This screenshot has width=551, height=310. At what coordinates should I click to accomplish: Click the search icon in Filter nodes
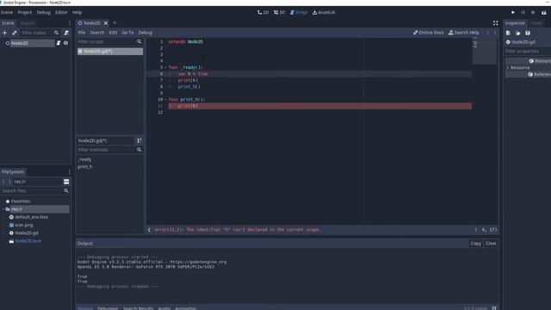click(x=56, y=33)
